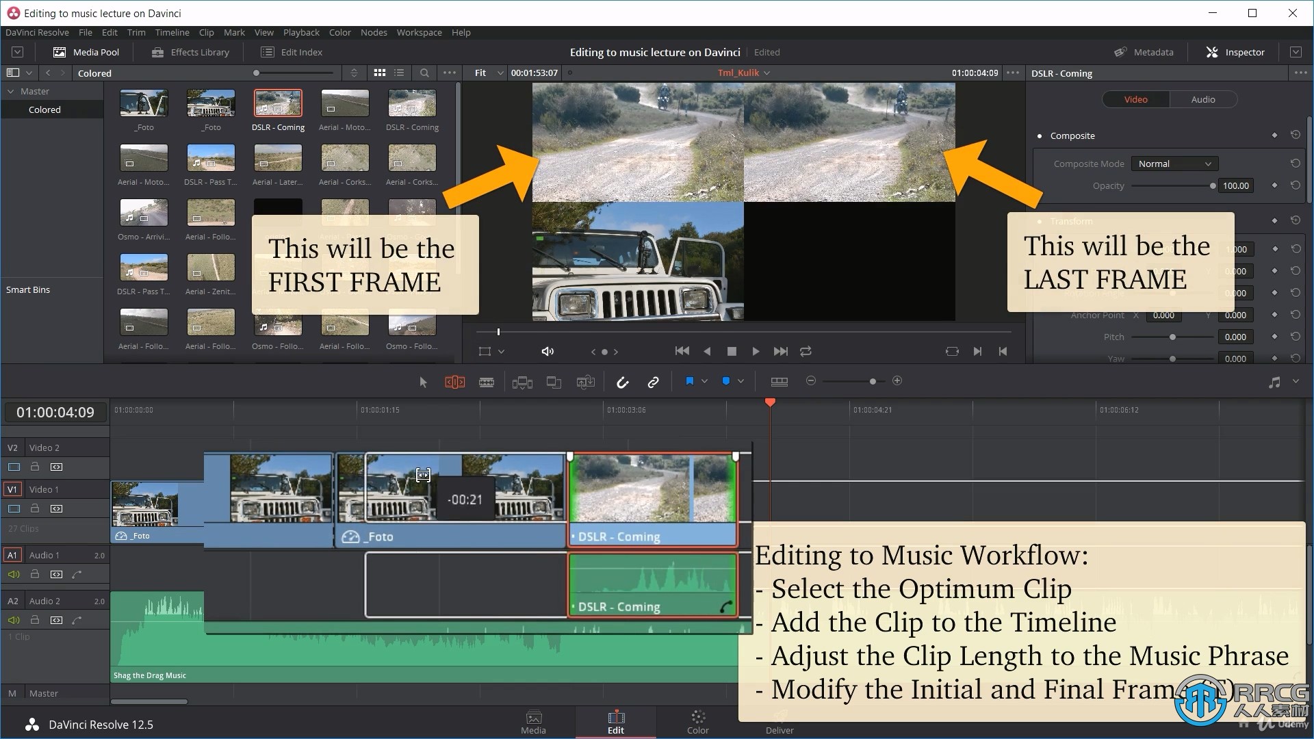Image resolution: width=1314 pixels, height=739 pixels.
Task: Switch to the Media page
Action: (533, 723)
